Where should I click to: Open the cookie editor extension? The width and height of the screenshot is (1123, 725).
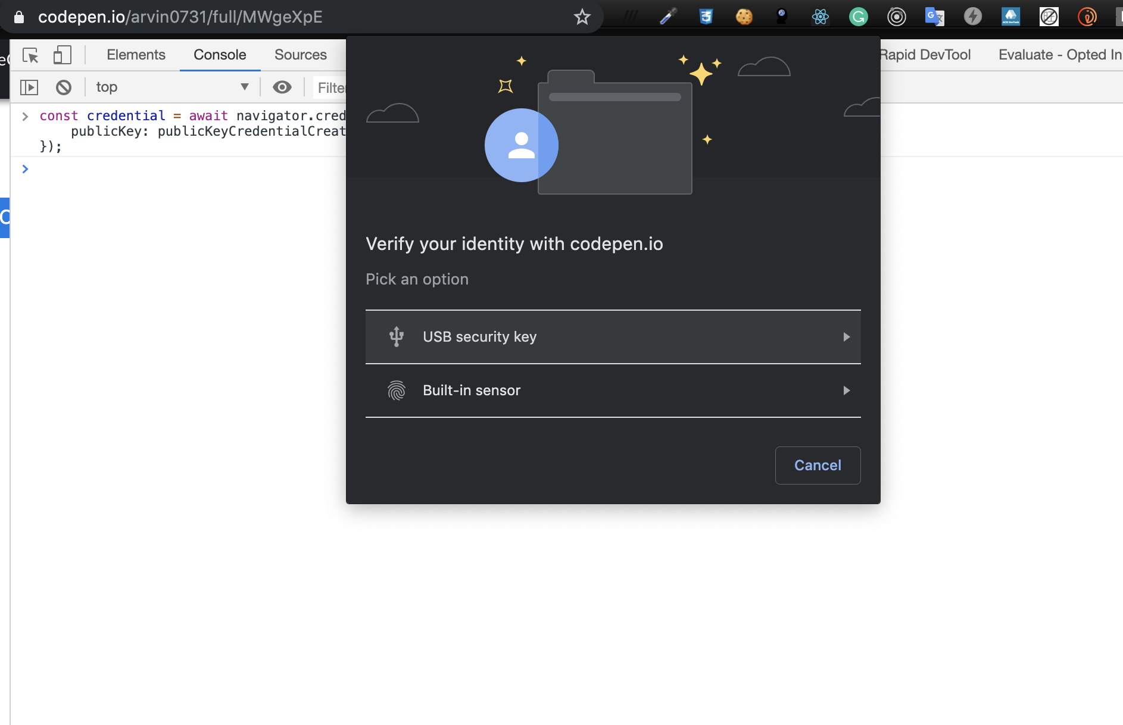pyautogui.click(x=744, y=17)
